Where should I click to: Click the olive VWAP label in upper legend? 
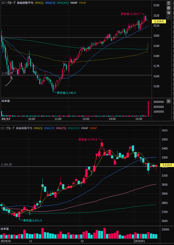[x=83, y=3]
